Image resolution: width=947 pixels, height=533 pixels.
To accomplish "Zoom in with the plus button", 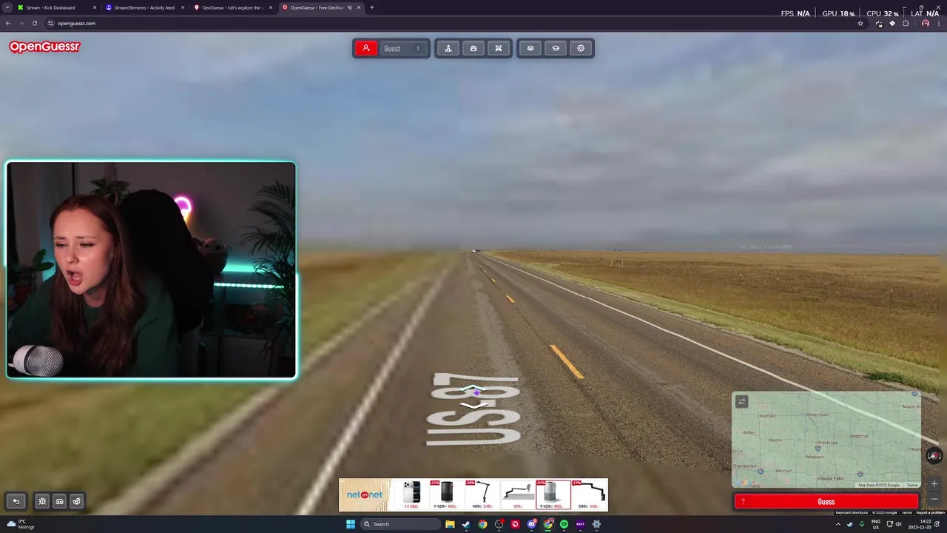I will (934, 484).
